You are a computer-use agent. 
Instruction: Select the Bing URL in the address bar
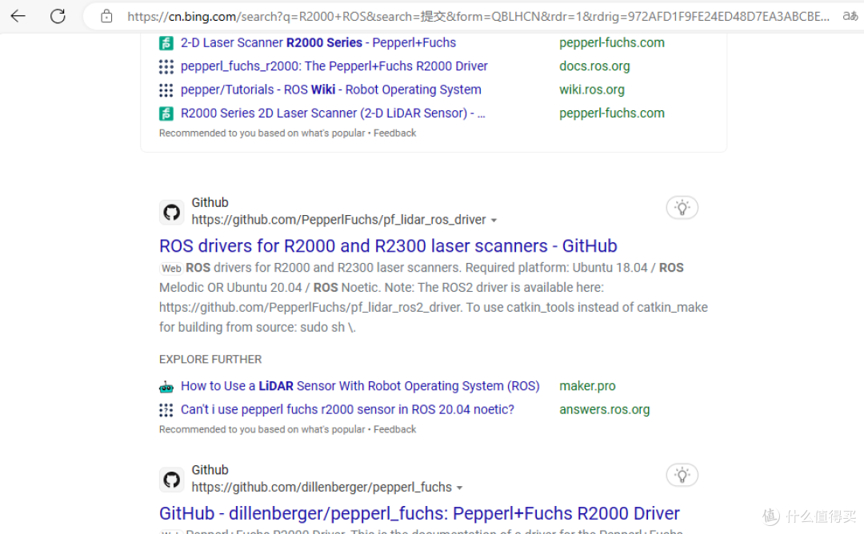pyautogui.click(x=478, y=17)
